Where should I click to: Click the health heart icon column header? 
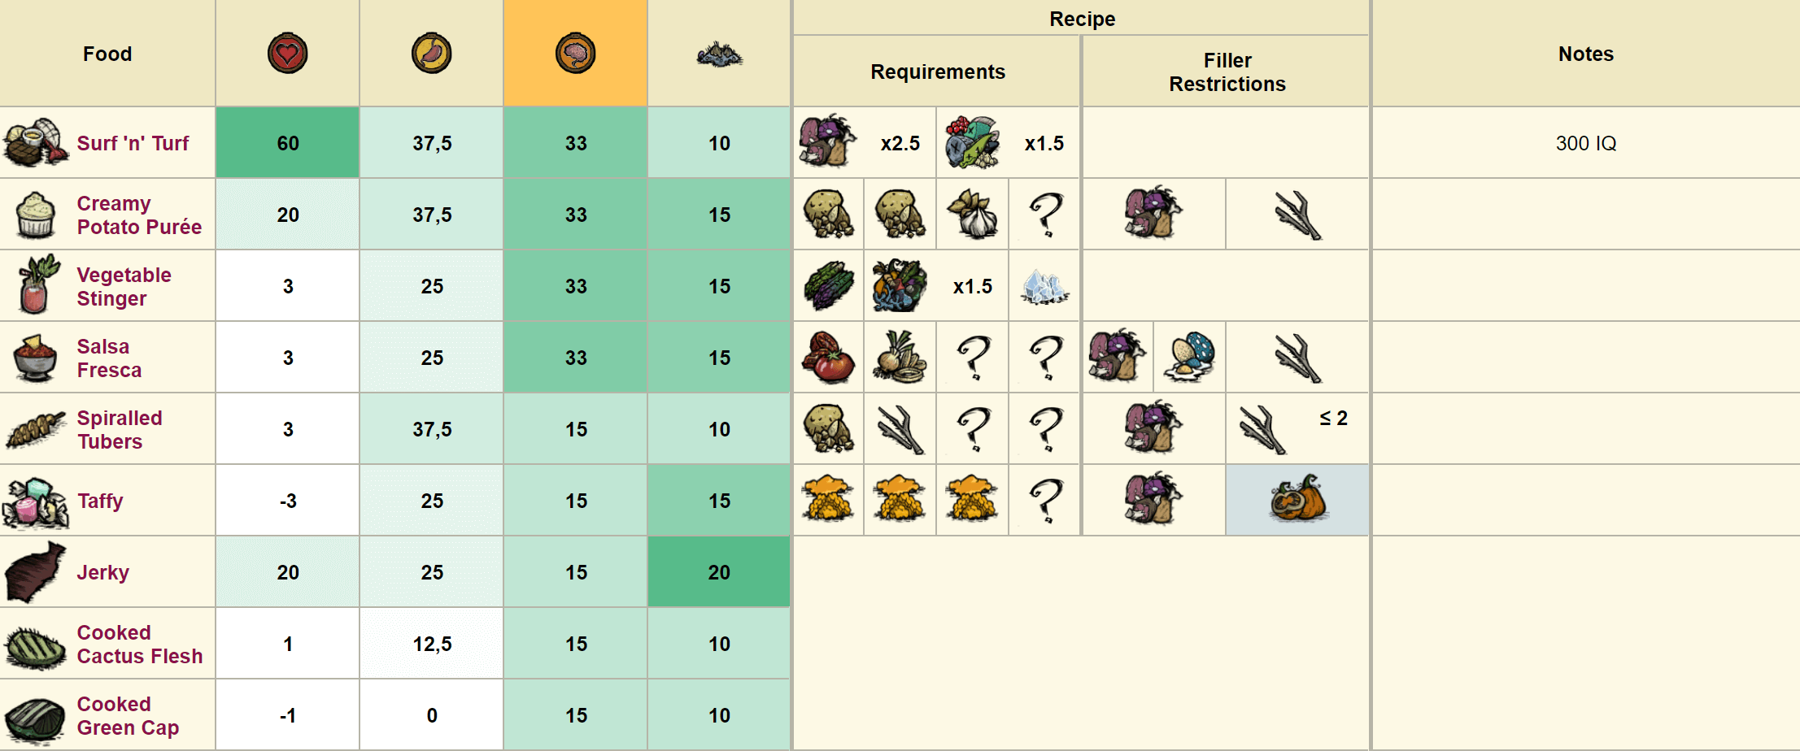[288, 54]
